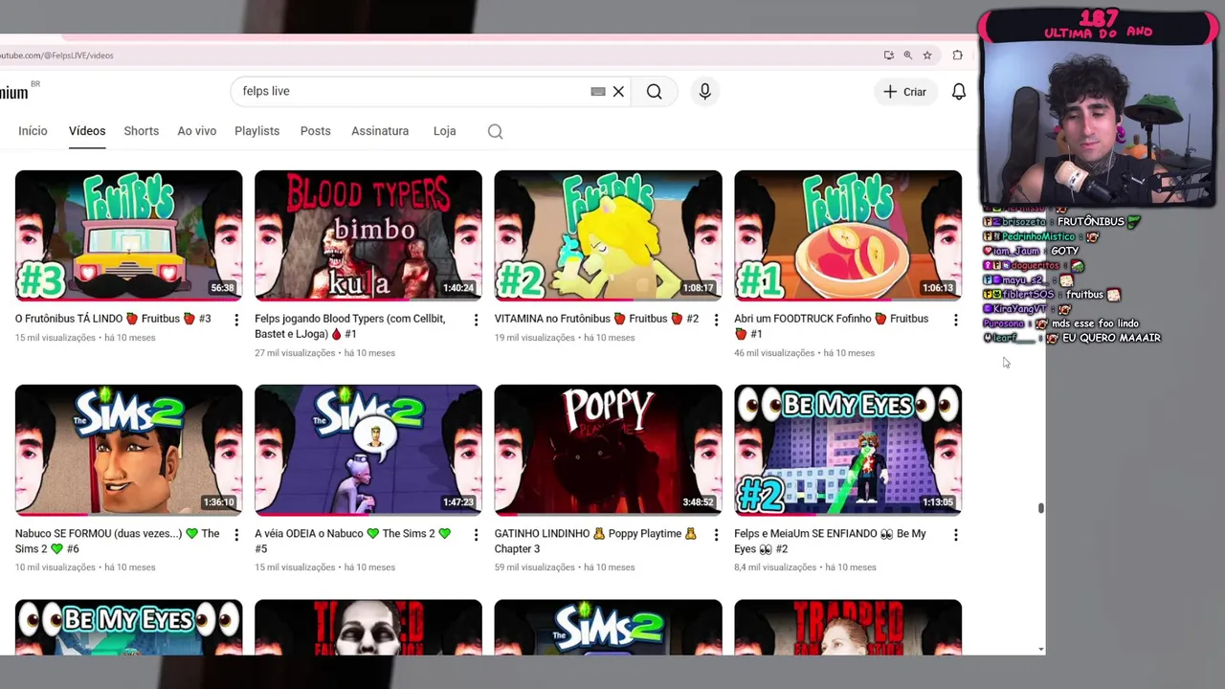Image resolution: width=1225 pixels, height=689 pixels.
Task: Click the magnifier search button
Action: (x=654, y=92)
